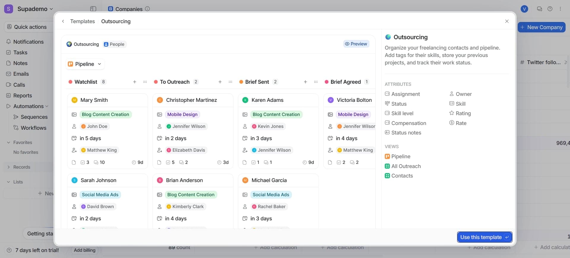Open Watchlist column options dots
This screenshot has width=570, height=258.
145,82
